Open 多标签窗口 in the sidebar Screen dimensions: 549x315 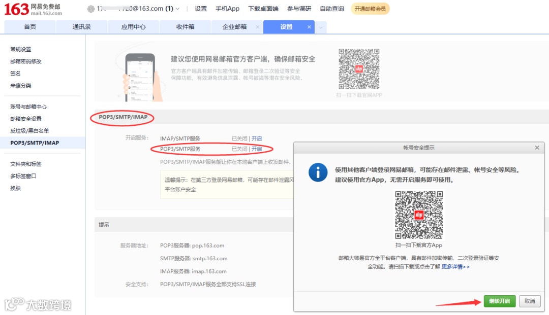point(23,176)
